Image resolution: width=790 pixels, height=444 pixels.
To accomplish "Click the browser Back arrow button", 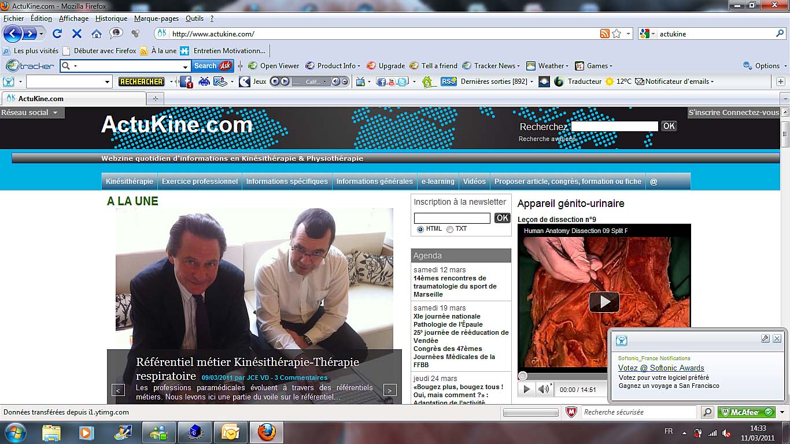I will pos(12,34).
